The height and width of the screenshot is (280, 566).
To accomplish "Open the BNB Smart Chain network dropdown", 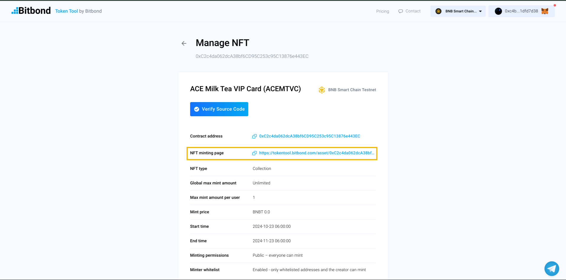I will (x=458, y=11).
